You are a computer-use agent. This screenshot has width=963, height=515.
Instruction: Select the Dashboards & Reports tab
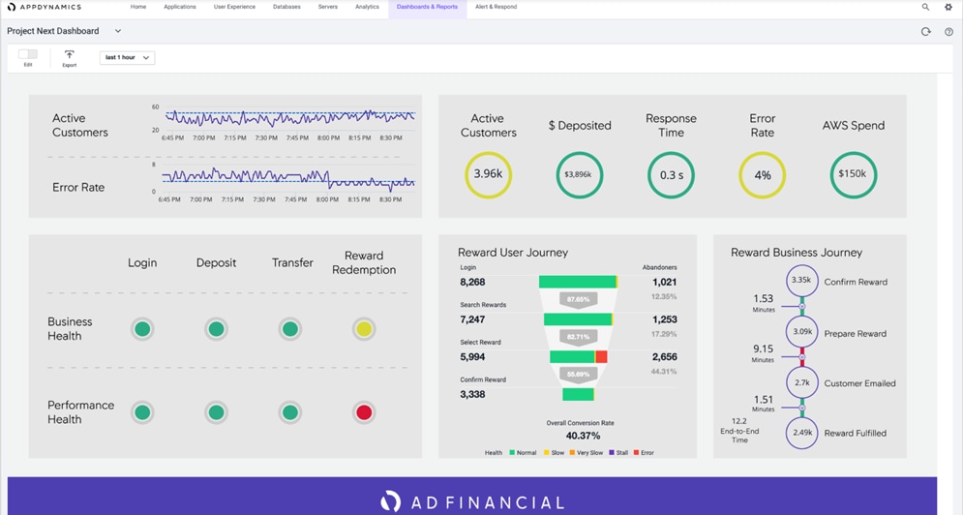(x=428, y=7)
